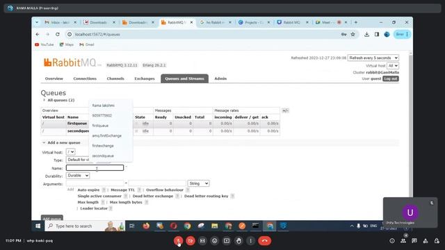Add Max length bytes argument link
The image size is (445, 250).
pyautogui.click(x=126, y=202)
